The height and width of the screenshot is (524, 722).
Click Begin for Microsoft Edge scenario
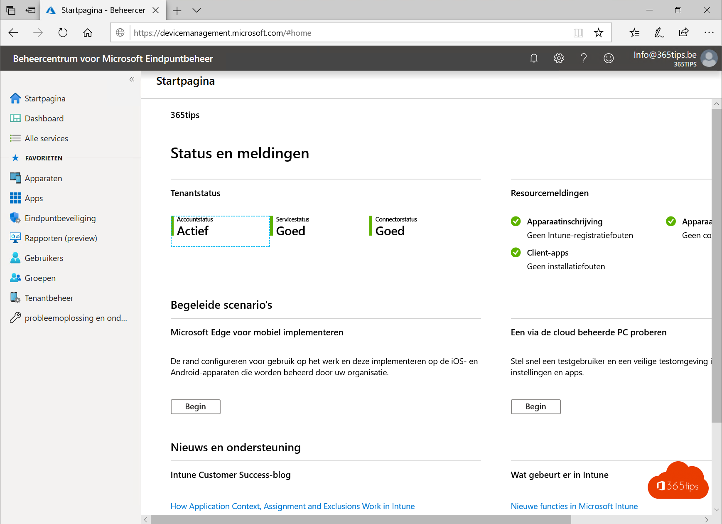196,407
